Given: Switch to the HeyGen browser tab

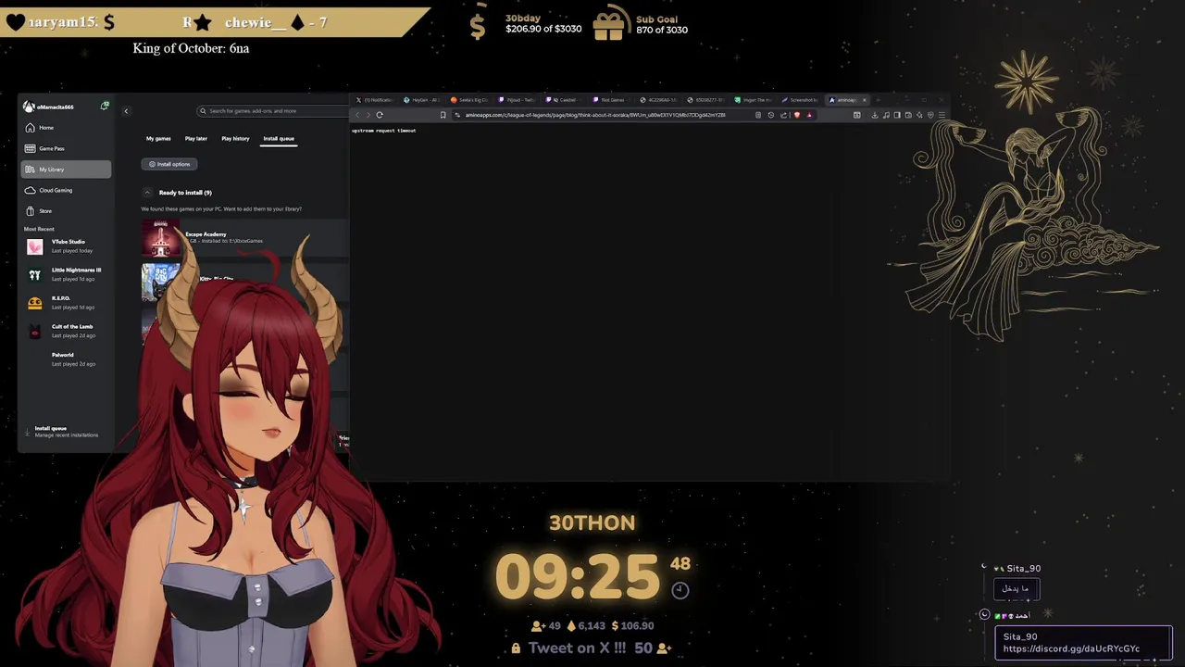Looking at the screenshot, I should (422, 100).
